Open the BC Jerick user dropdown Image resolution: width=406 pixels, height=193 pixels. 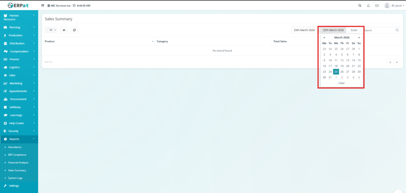[395, 6]
